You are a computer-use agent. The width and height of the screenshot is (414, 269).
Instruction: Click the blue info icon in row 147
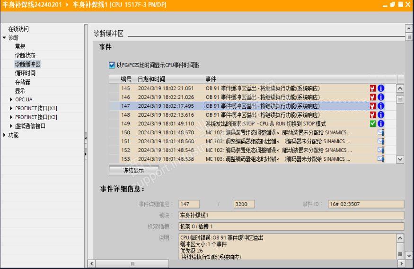click(381, 106)
